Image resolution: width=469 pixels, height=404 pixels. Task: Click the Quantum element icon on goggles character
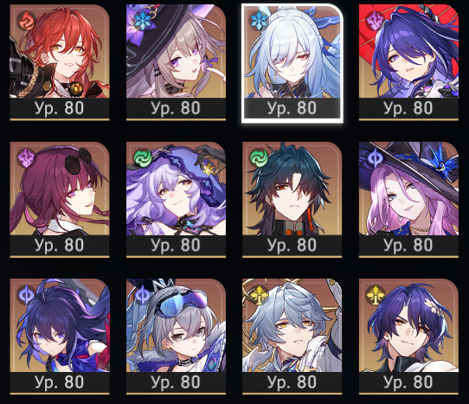(x=142, y=294)
